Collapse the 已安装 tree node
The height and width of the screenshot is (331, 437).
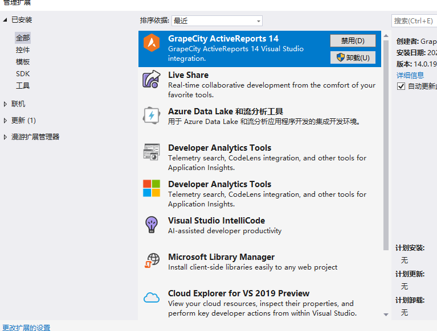tap(5, 20)
